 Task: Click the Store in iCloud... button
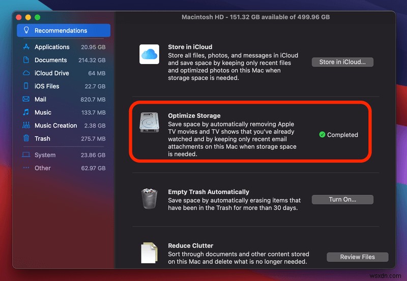342,62
